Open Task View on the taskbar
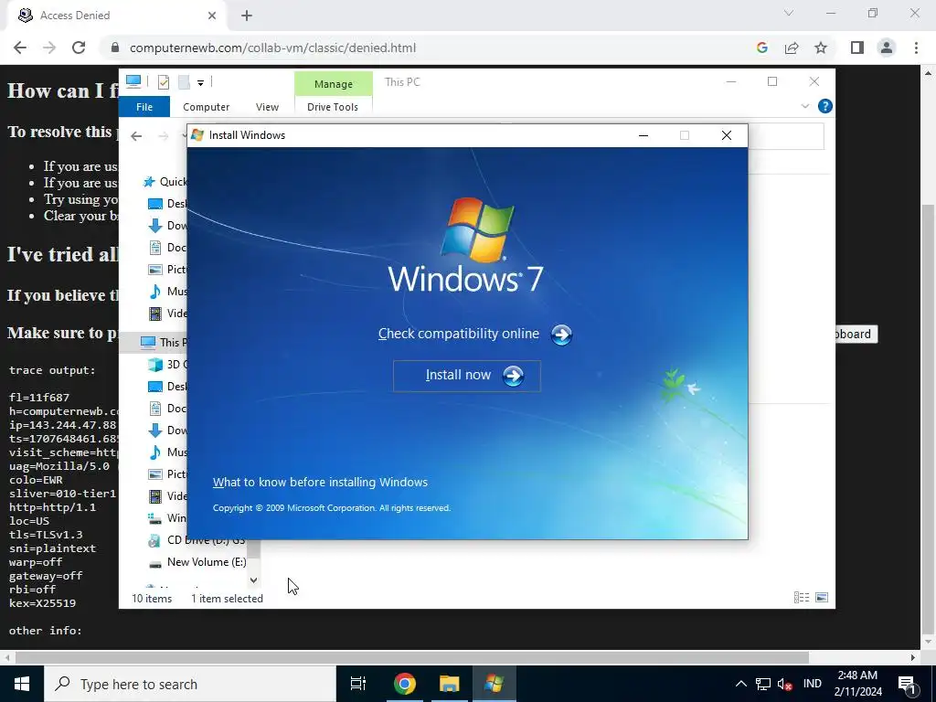This screenshot has height=702, width=936. coord(358,684)
